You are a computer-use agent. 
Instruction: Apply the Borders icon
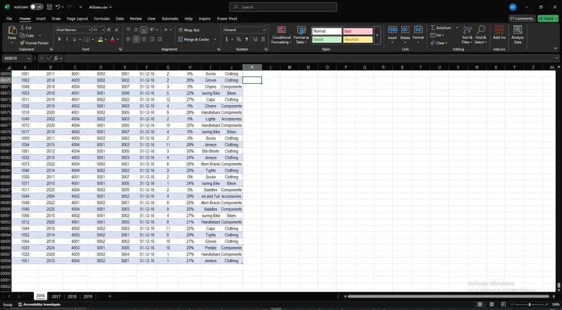pos(87,39)
